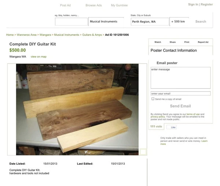Click the enter message text area
The height and width of the screenshot is (186, 220).
pyautogui.click(x=180, y=78)
